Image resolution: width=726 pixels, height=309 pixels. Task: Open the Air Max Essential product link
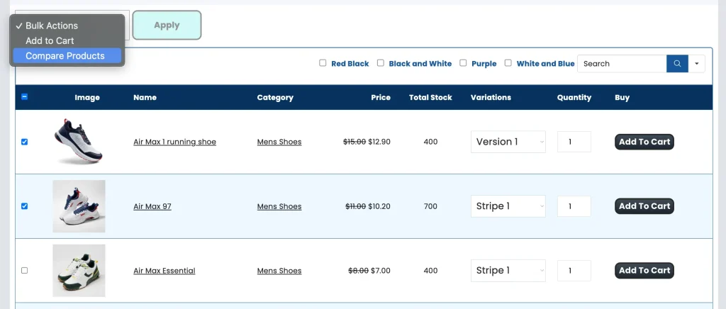coord(164,271)
